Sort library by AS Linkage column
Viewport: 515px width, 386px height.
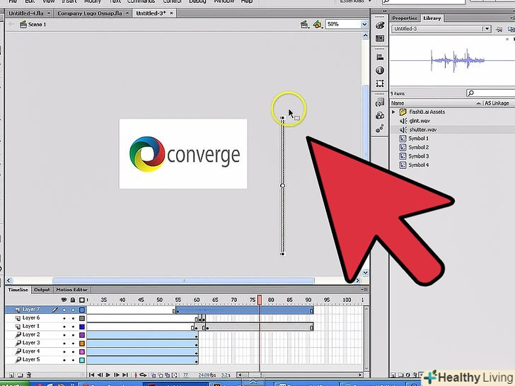click(x=497, y=103)
